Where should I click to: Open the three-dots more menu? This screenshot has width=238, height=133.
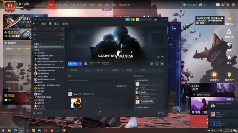click(x=159, y=70)
